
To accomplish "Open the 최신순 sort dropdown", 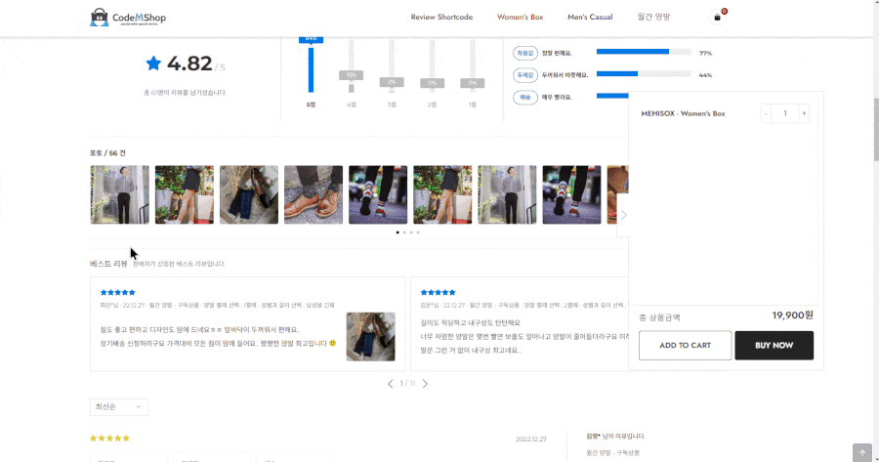I will [x=118, y=406].
